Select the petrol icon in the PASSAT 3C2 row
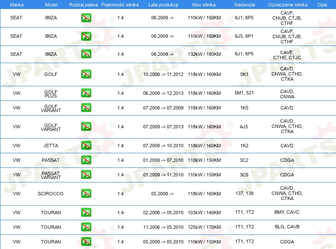The height and width of the screenshot is (249, 336). [x=86, y=160]
